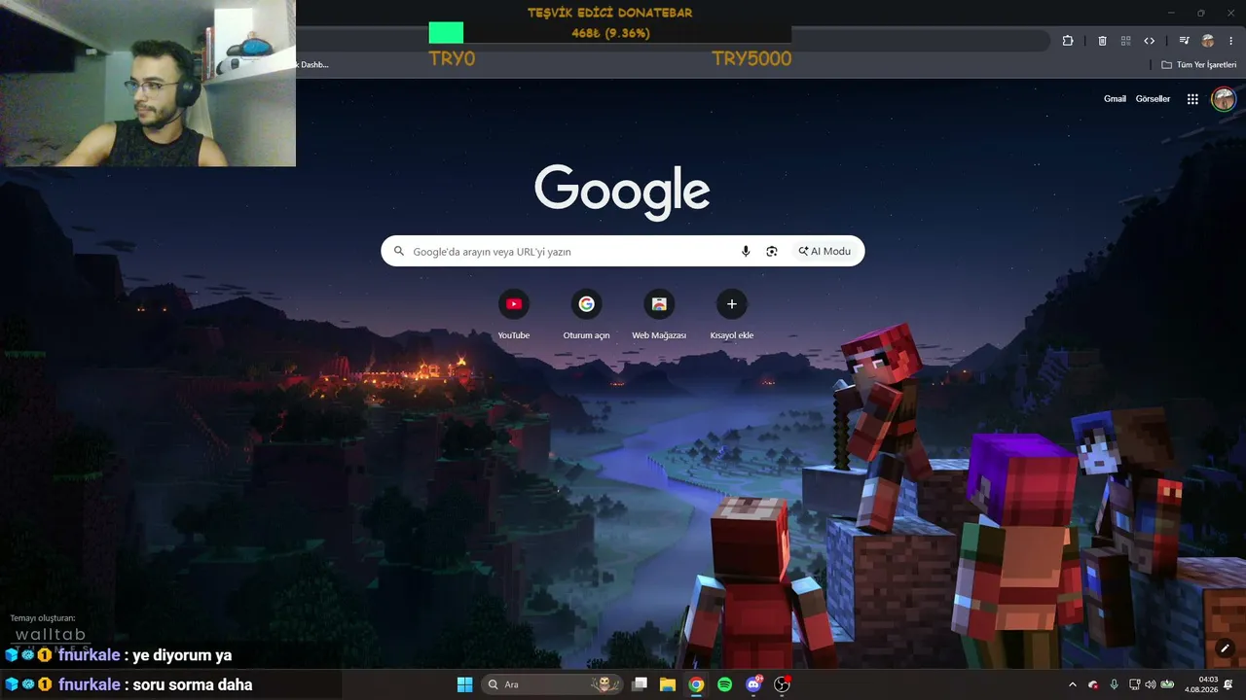This screenshot has height=700, width=1246.
Task: Open the YouTube shortcut
Action: [x=514, y=314]
